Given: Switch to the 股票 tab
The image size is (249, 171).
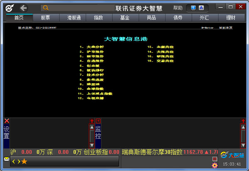Looking at the screenshot, I should tap(46, 17).
